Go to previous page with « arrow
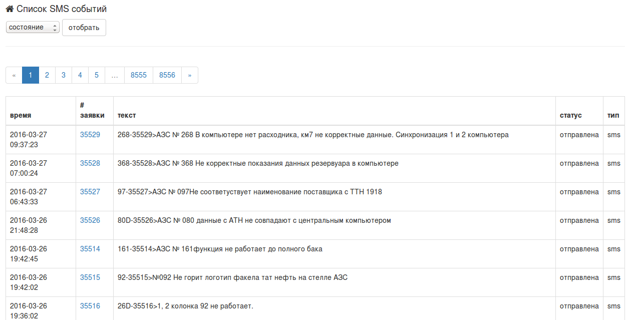 point(14,75)
